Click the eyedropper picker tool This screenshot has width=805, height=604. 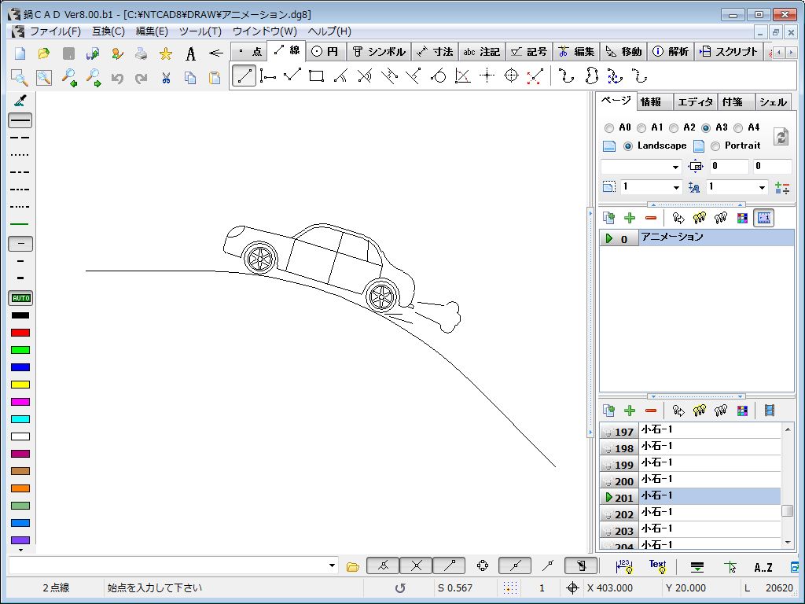pos(20,101)
